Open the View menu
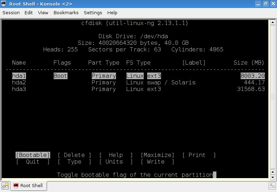This screenshot has width=277, height=192. (x=43, y=12)
